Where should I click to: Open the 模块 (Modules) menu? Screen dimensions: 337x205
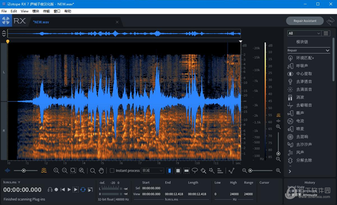(36, 11)
